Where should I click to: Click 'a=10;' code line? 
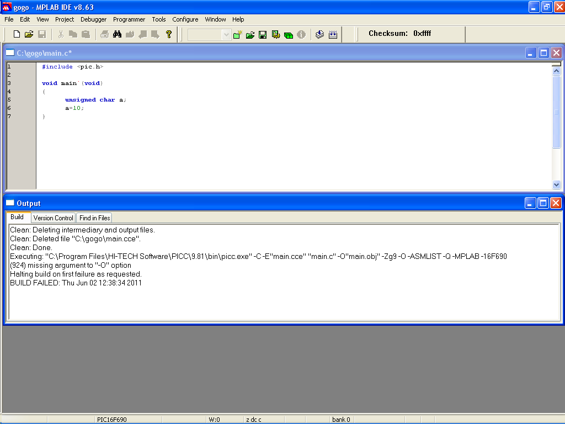[74, 108]
